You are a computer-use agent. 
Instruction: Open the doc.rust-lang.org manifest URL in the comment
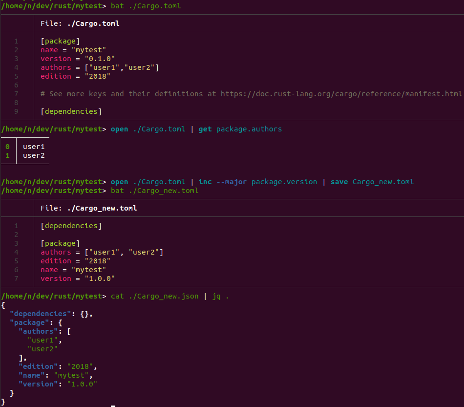point(341,94)
